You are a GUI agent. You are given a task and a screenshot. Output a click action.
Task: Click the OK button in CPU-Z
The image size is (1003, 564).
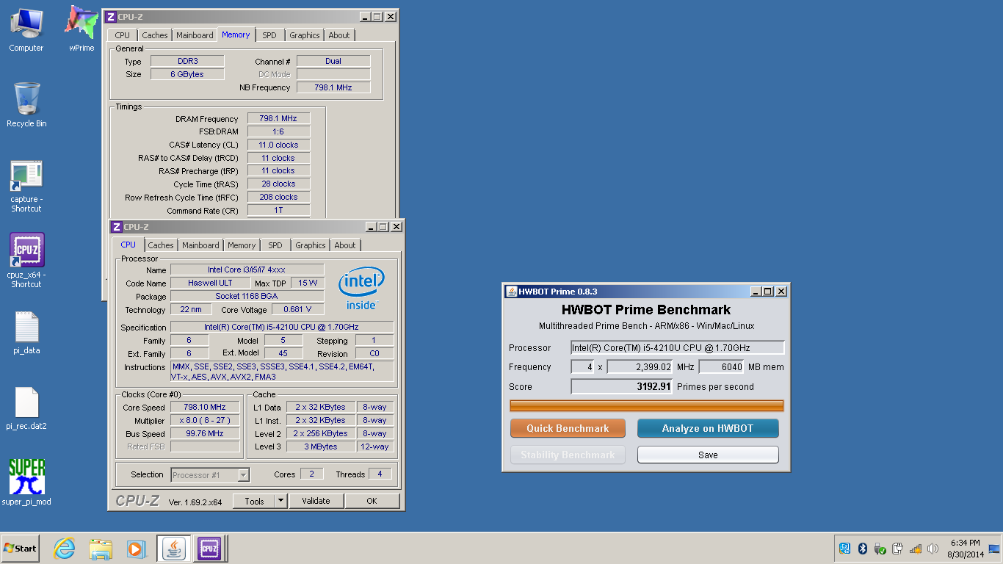[372, 501]
